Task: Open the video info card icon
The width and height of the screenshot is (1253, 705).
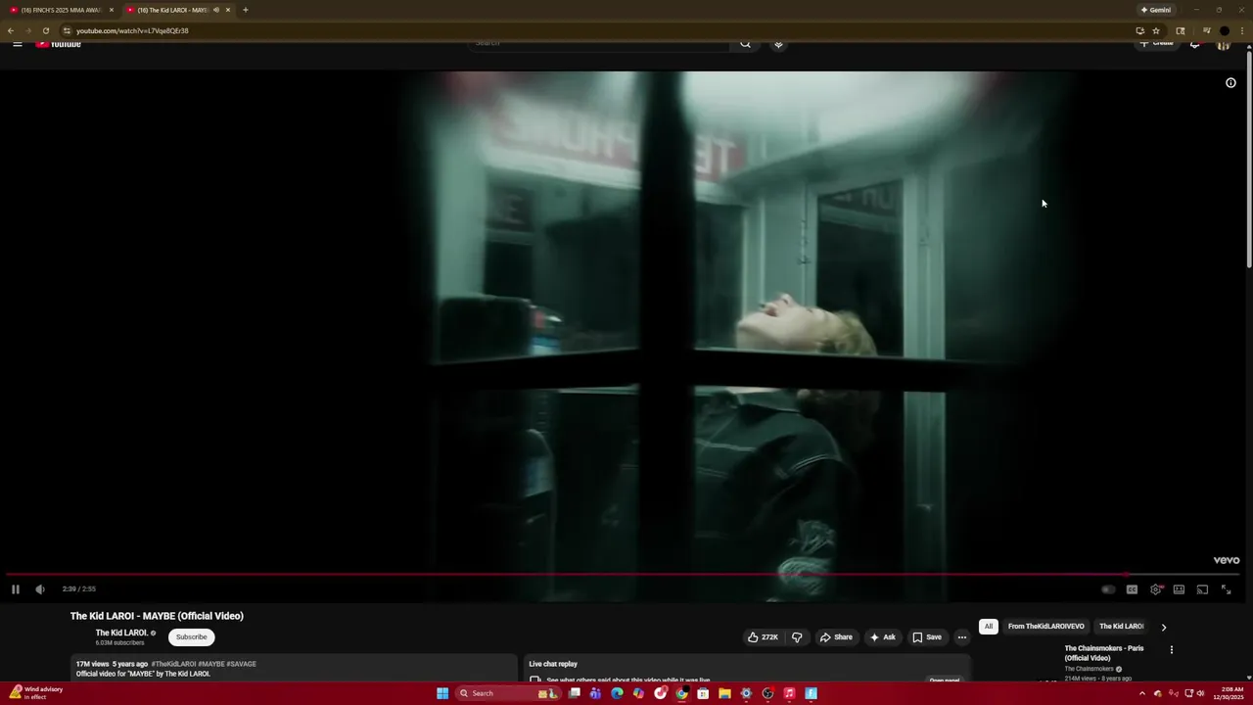Action: point(1230,83)
